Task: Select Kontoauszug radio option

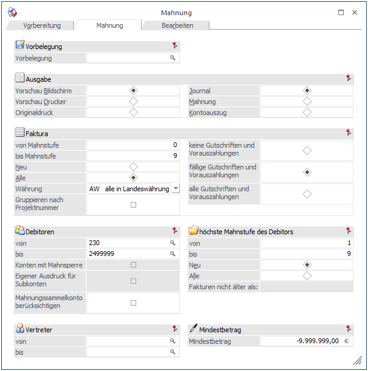Action: click(x=307, y=113)
